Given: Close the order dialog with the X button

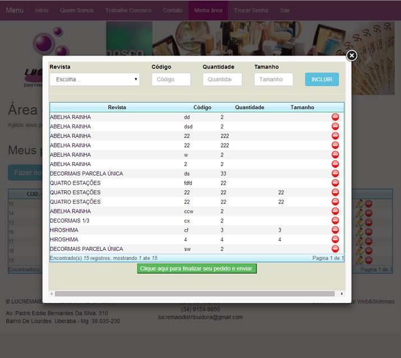Looking at the screenshot, I should point(352,56).
